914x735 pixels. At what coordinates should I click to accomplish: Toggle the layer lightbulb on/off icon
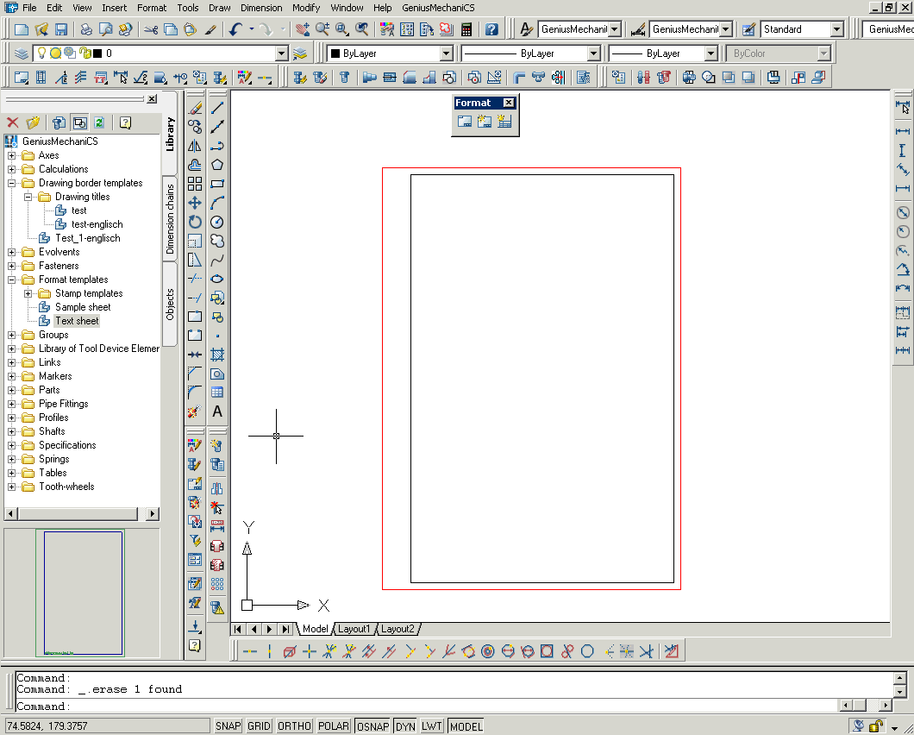tap(41, 53)
